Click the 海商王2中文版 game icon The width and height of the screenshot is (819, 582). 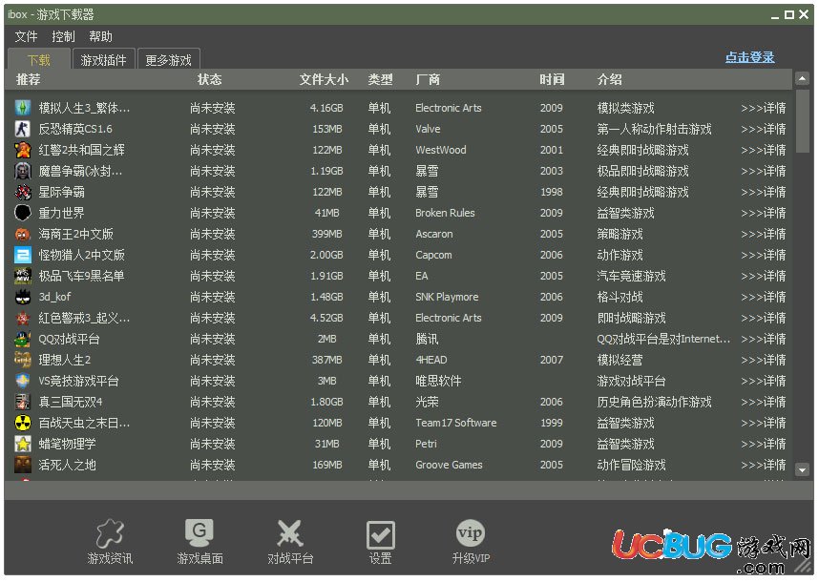[x=23, y=234]
